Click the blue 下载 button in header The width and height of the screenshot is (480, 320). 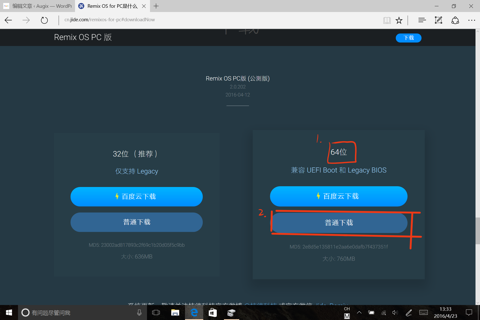click(x=408, y=38)
